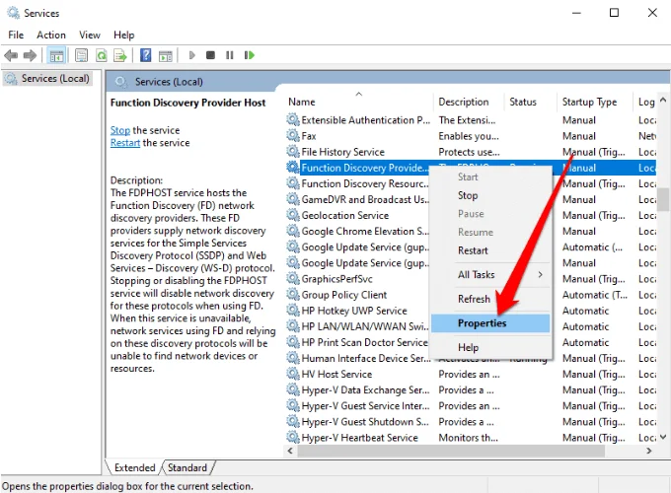Click the Restart Service green toolbar icon

(249, 55)
